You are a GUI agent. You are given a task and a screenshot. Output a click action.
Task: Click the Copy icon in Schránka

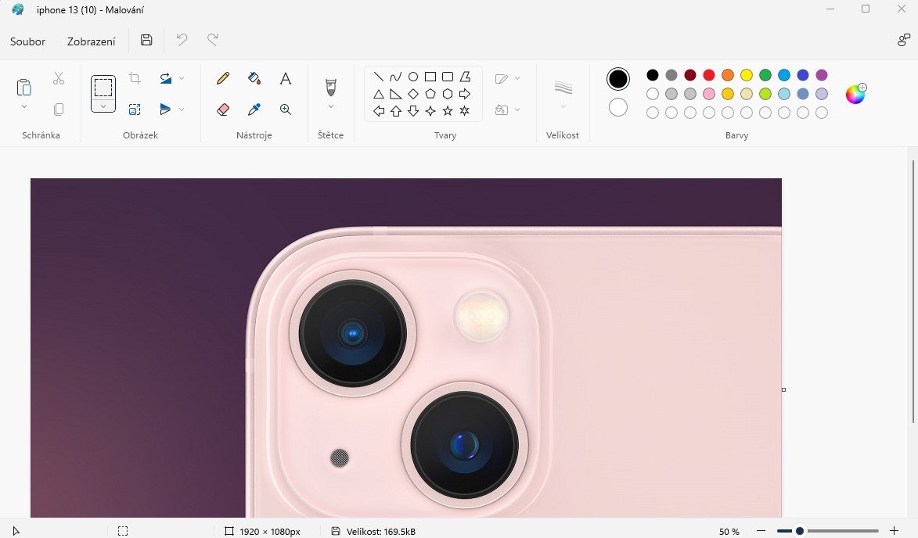(59, 109)
